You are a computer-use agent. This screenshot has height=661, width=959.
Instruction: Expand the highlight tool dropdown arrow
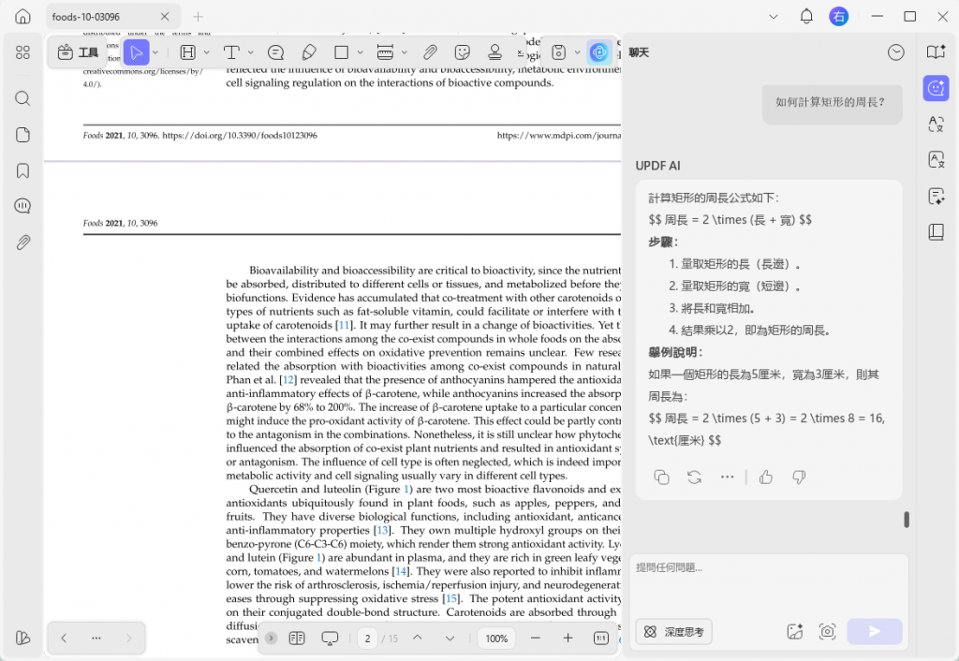(x=207, y=52)
